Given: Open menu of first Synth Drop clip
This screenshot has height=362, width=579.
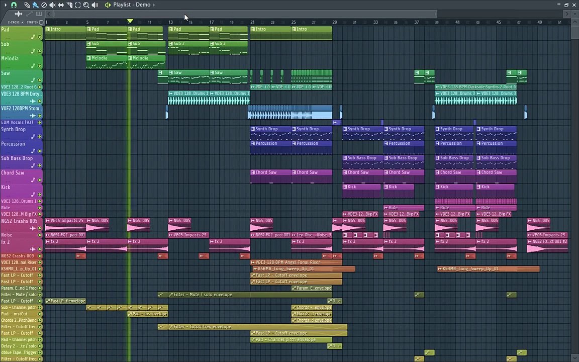Looking at the screenshot, I should click(253, 129).
